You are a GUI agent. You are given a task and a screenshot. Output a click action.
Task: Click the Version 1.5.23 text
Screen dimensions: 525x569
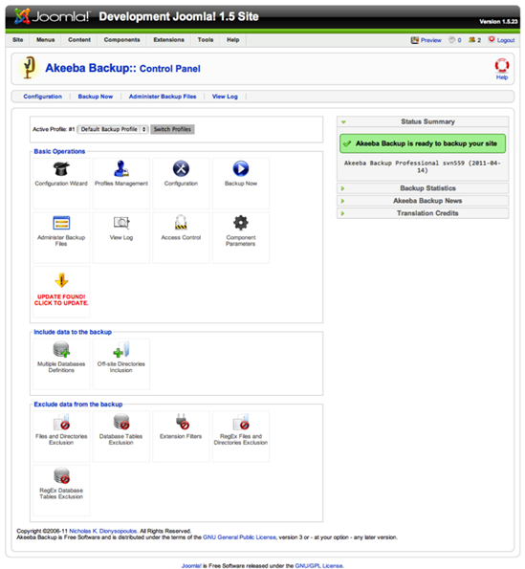tap(498, 22)
